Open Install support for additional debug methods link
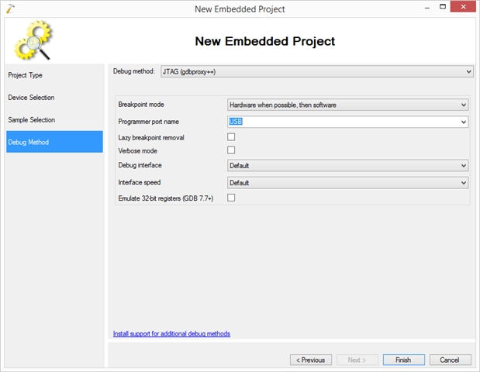 coord(171,334)
